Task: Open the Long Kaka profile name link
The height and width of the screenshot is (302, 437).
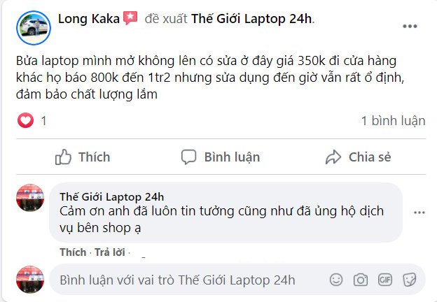Action: pyautogui.click(x=89, y=19)
